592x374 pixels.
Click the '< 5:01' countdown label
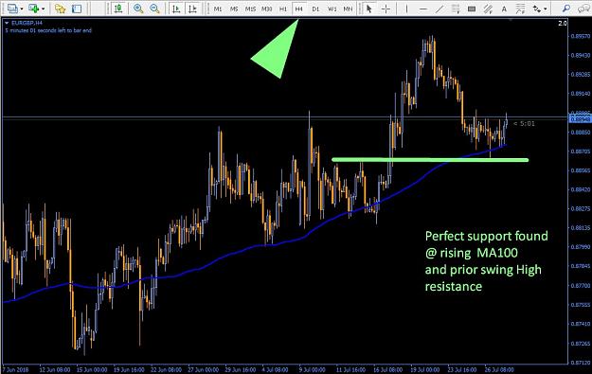tap(524, 123)
